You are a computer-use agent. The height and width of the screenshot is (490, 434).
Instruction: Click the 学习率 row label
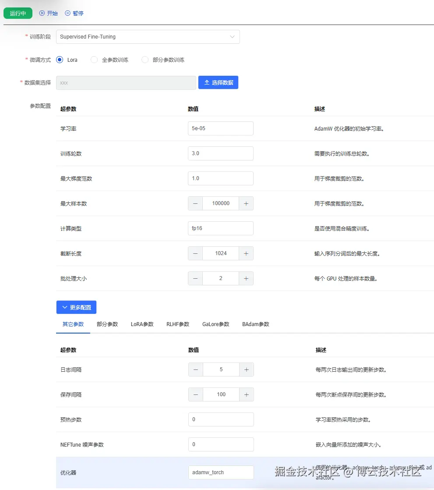pyautogui.click(x=68, y=129)
